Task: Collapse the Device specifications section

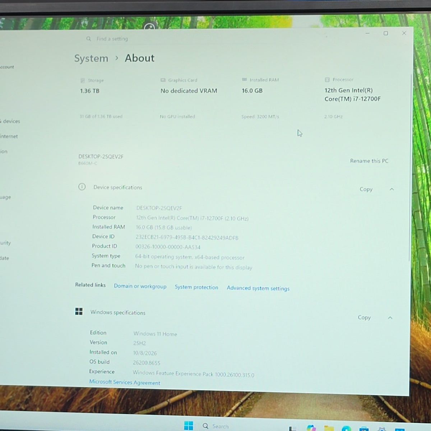Action: pyautogui.click(x=392, y=189)
